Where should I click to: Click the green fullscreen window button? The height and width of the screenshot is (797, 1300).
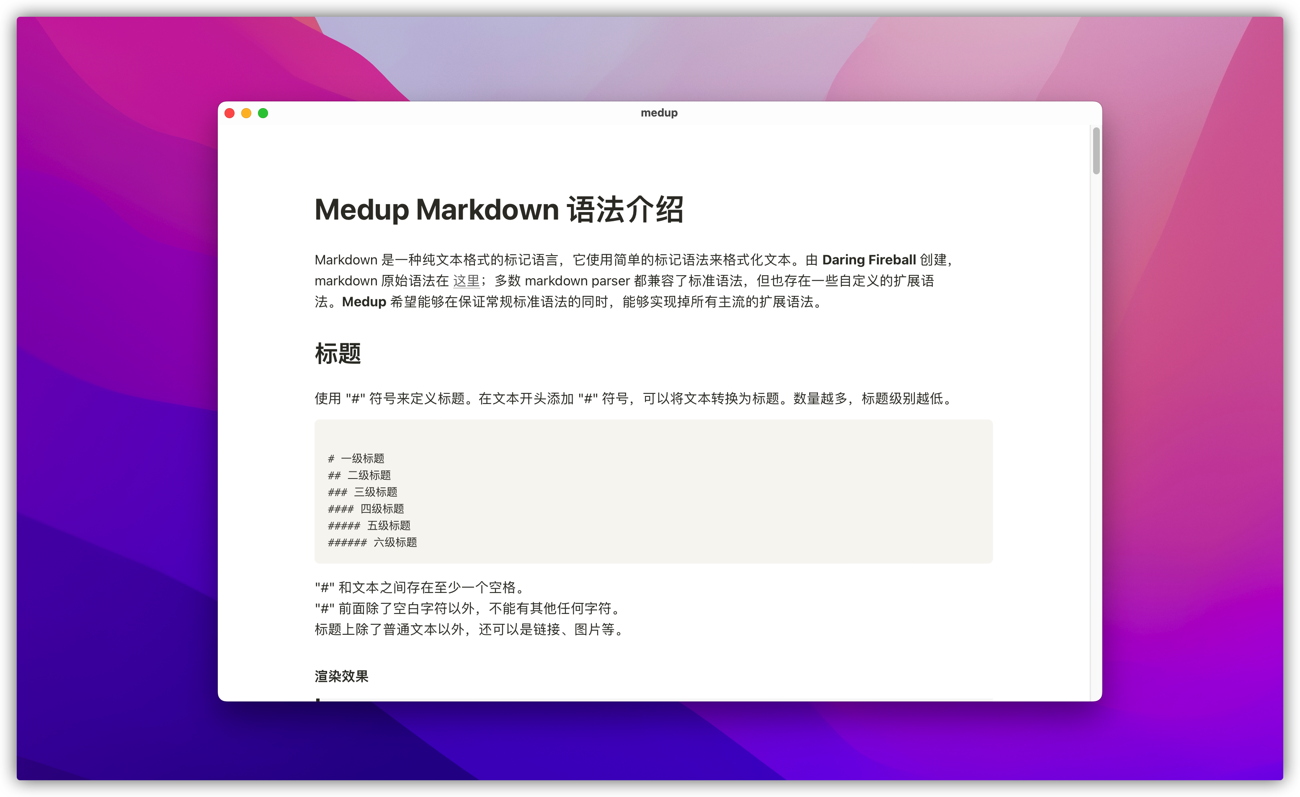[x=263, y=114]
